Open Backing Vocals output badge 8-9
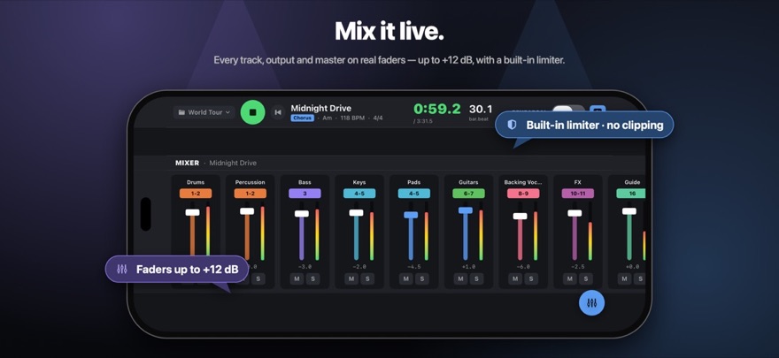Viewport: 779px width, 358px height. [x=523, y=194]
